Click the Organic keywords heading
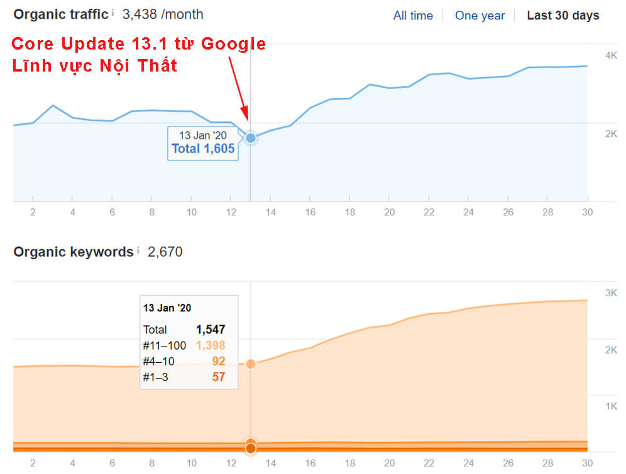Screen dimensions: 626x474 [73, 252]
